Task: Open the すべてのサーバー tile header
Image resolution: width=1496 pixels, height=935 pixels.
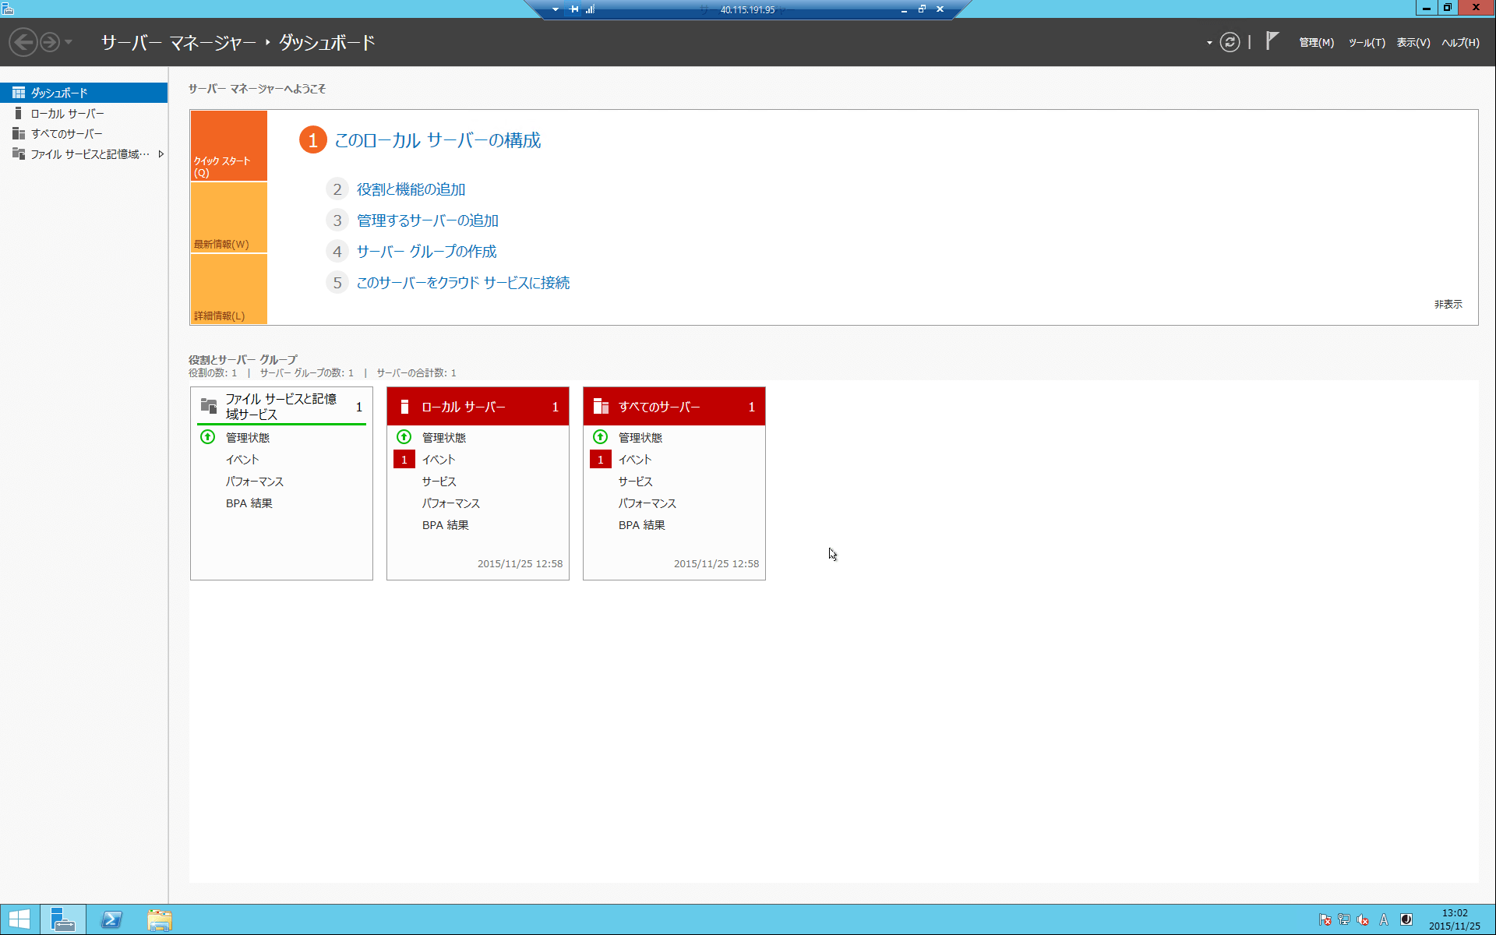Action: (674, 407)
